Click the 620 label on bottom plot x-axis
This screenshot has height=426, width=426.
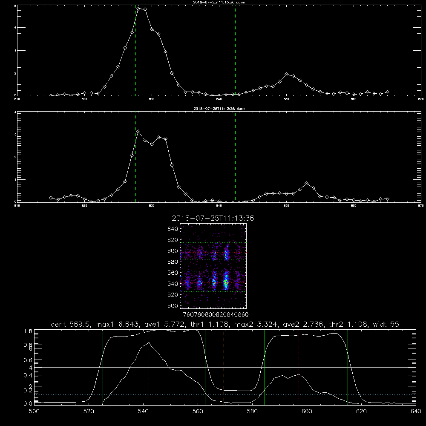361,412
